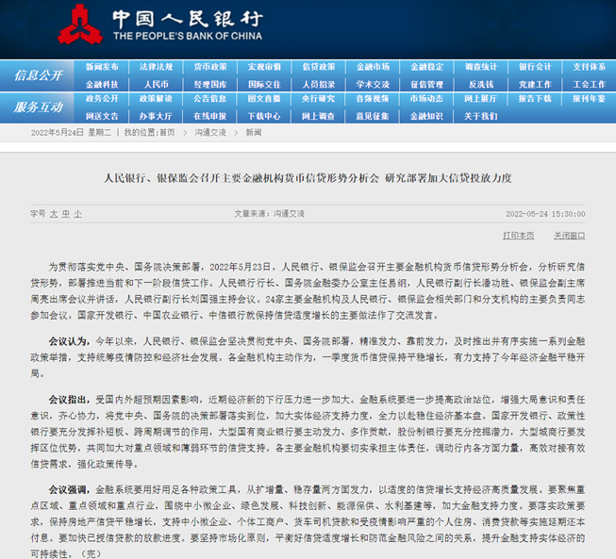Open the 调查统计 menu item
The image size is (616, 559).
(x=481, y=68)
